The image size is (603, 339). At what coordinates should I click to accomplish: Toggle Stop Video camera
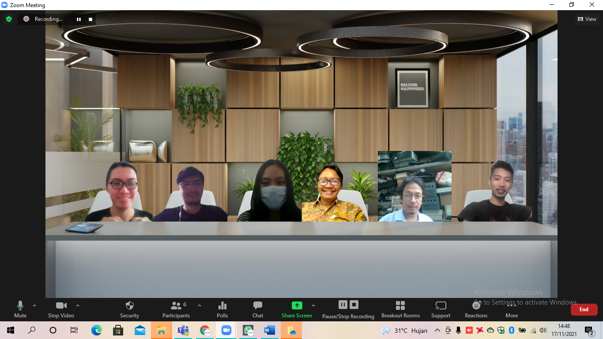click(61, 309)
